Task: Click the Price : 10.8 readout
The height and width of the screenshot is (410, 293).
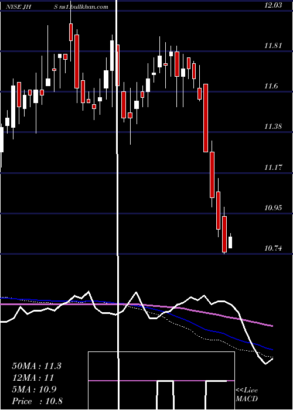Action: pos(37,401)
